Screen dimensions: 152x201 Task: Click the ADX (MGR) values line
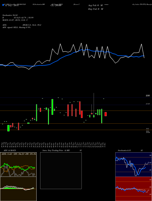pyautogui.click(x=22, y=25)
